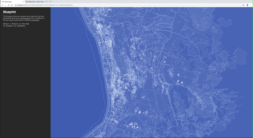253x138 pixels.
Task: Open the browser home page icon
Action: click(x=12, y=5)
